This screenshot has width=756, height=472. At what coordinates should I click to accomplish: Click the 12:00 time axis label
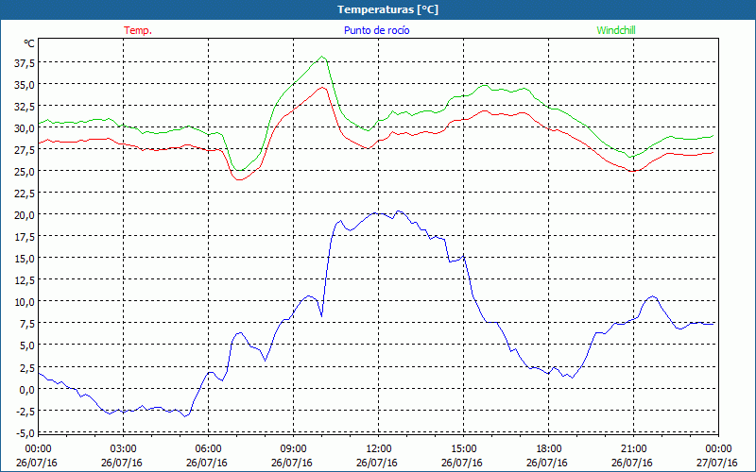point(379,449)
